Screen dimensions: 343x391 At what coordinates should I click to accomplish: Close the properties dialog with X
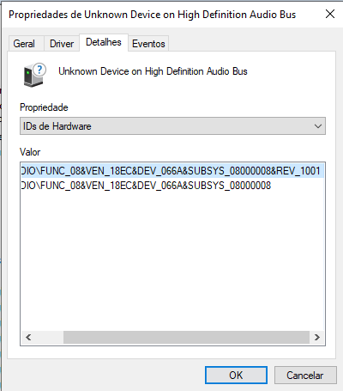click(330, 14)
